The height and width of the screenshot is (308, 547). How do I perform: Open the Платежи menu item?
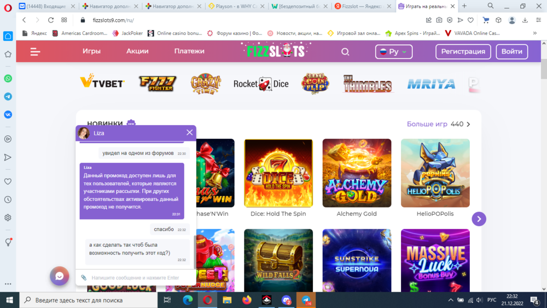coord(189,51)
